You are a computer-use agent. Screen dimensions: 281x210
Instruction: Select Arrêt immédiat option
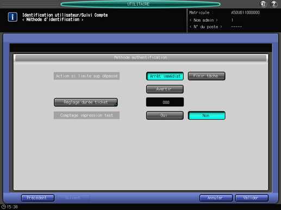pos(165,76)
